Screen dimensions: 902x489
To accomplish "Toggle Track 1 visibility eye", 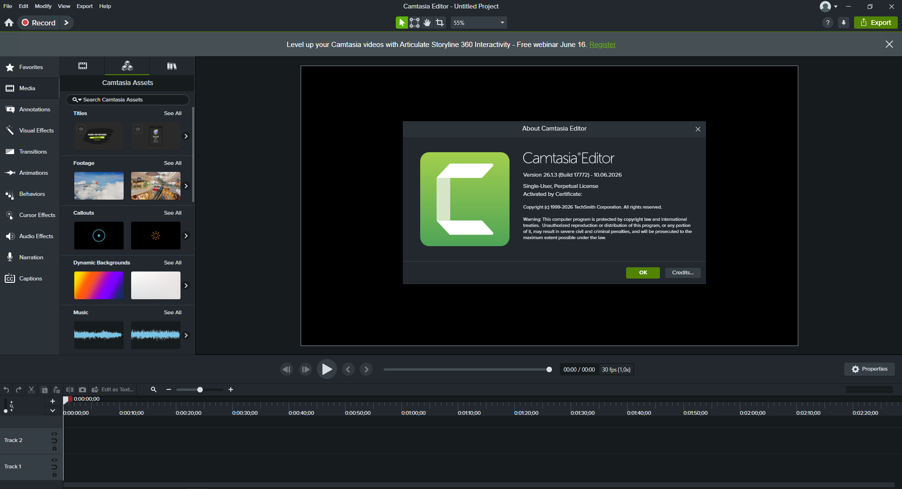I will (55, 460).
